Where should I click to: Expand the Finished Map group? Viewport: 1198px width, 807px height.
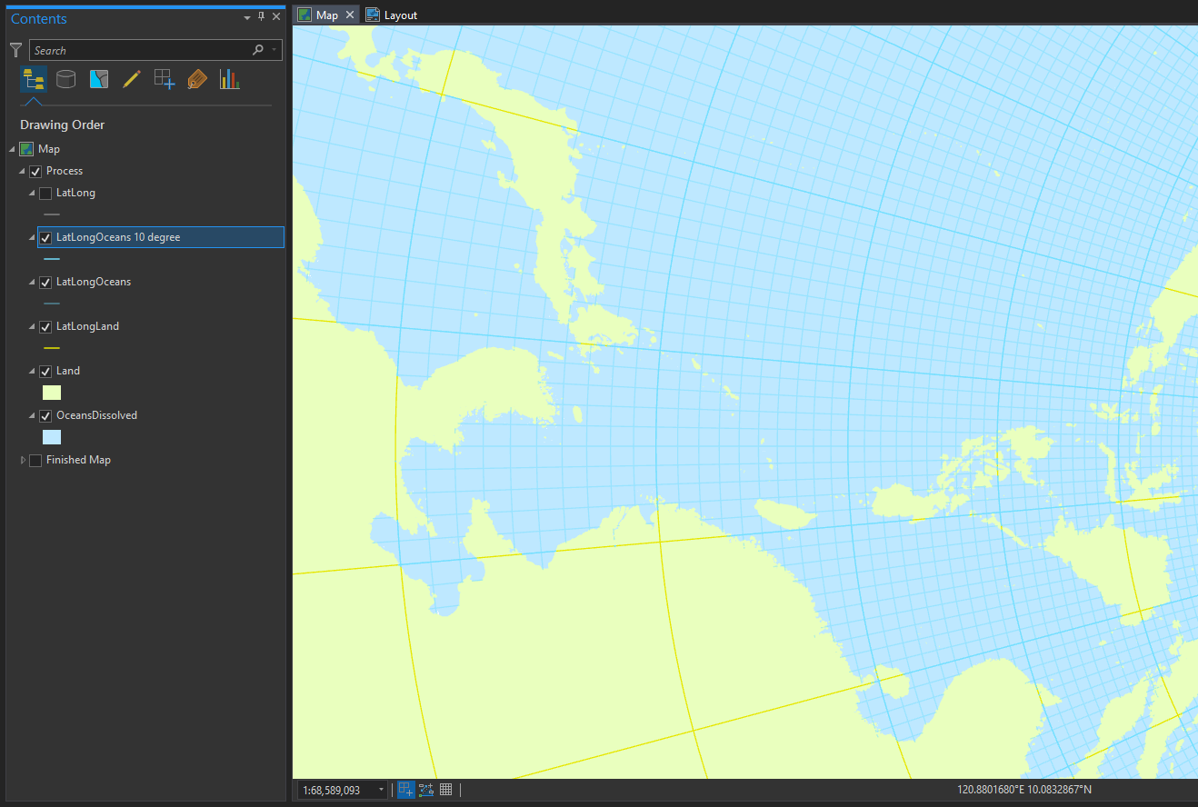tap(23, 460)
